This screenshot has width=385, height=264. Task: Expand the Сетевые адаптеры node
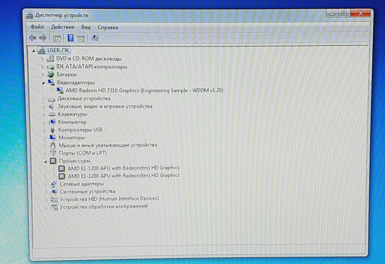point(46,185)
